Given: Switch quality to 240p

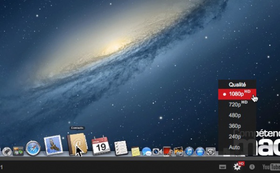Looking at the screenshot, I should [237, 137].
